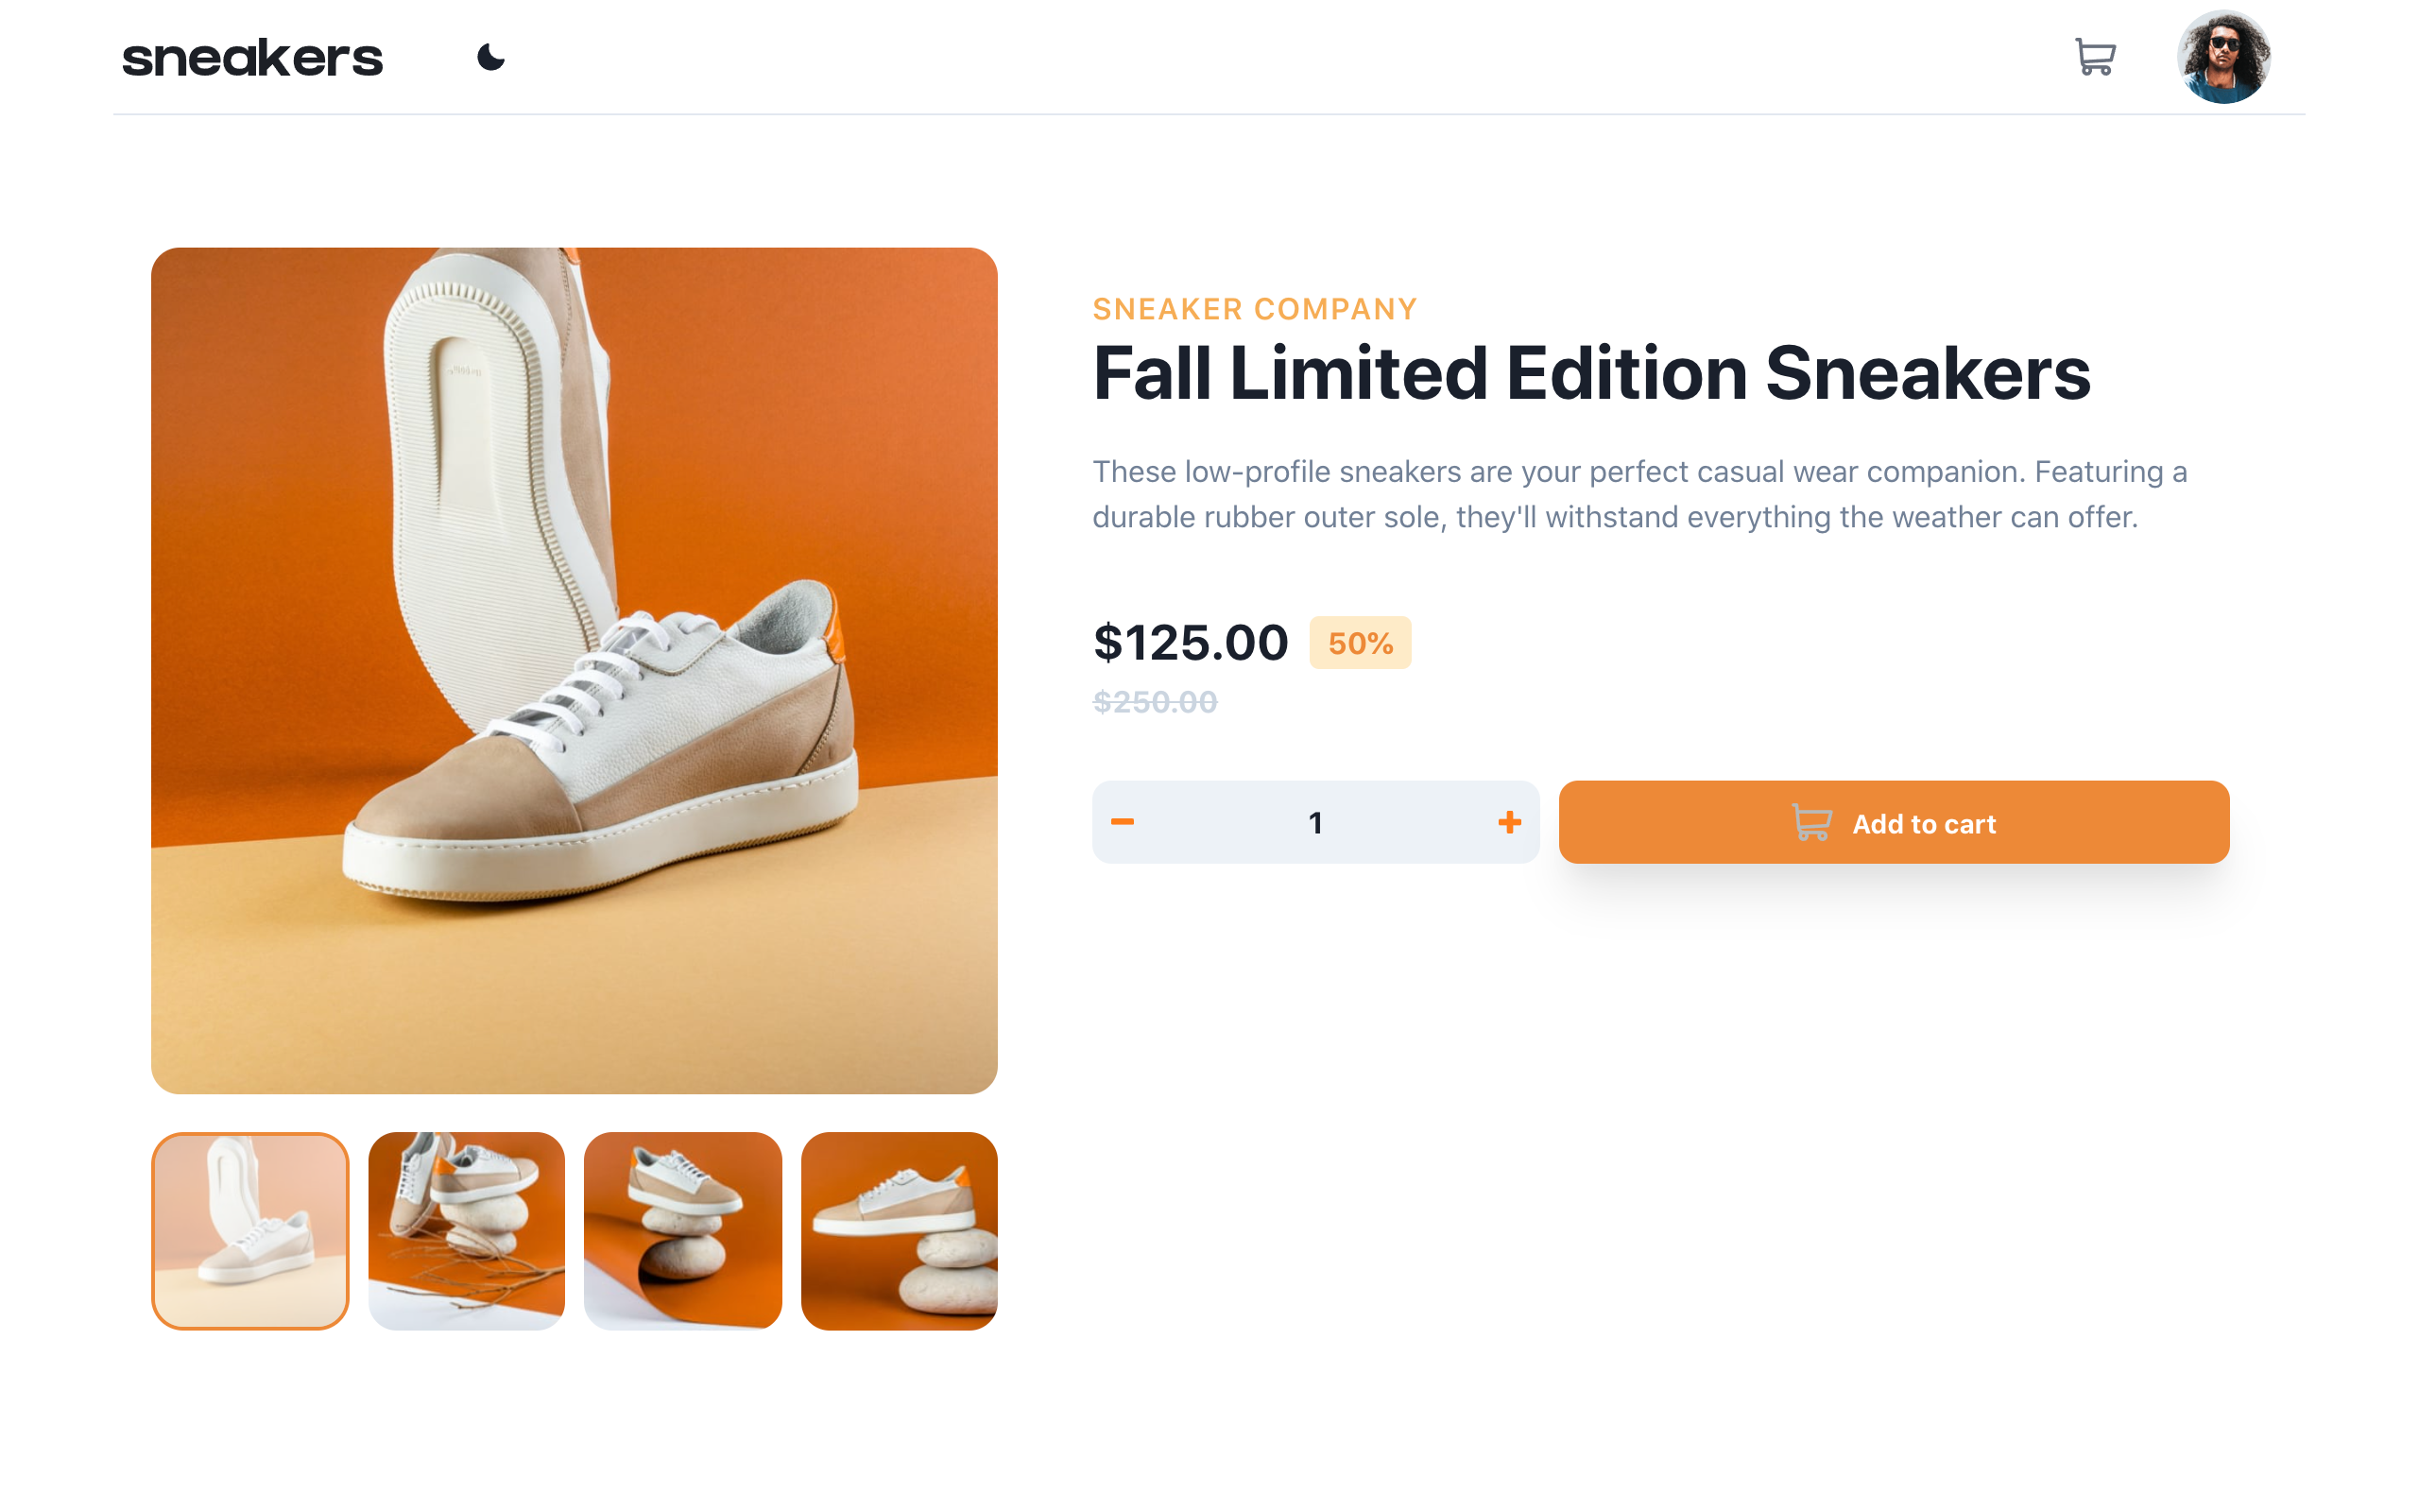Click the plus icon to increase quantity
The height and width of the screenshot is (1512, 2419).
pos(1509,821)
